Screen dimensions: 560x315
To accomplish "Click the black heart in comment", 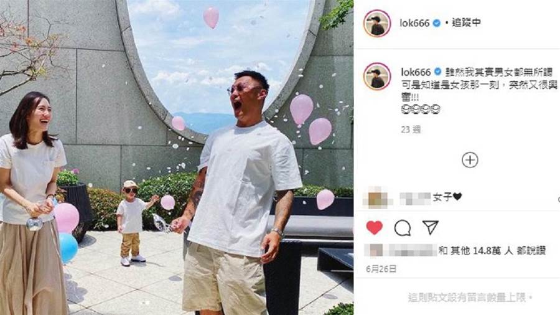I will pyautogui.click(x=457, y=197).
